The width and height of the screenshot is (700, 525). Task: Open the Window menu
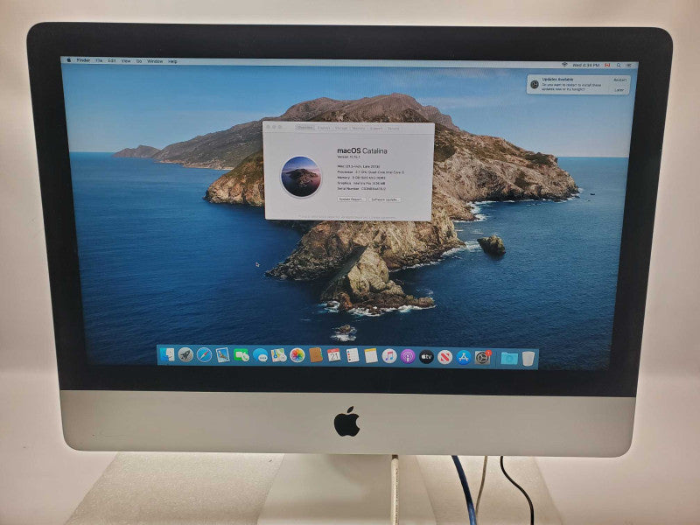click(x=155, y=61)
